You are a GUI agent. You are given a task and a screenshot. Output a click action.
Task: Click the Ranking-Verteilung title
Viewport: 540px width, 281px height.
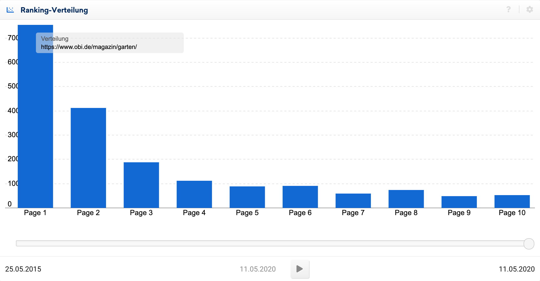click(x=54, y=10)
